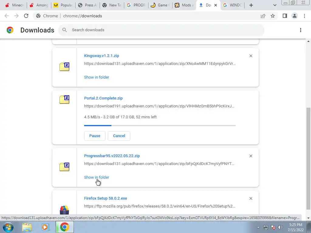This screenshot has height=233, width=311.
Task: Open the Portal.2.Complete.zip file link
Action: pos(103,98)
